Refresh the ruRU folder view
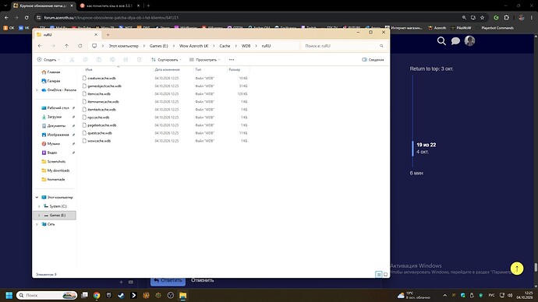Viewport: 538px width, 302px height. 80,46
